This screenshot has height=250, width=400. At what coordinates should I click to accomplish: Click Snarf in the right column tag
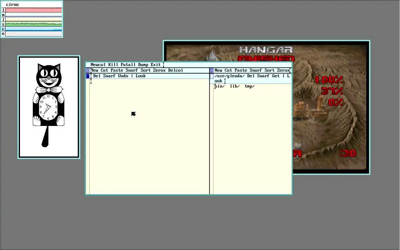pos(256,70)
